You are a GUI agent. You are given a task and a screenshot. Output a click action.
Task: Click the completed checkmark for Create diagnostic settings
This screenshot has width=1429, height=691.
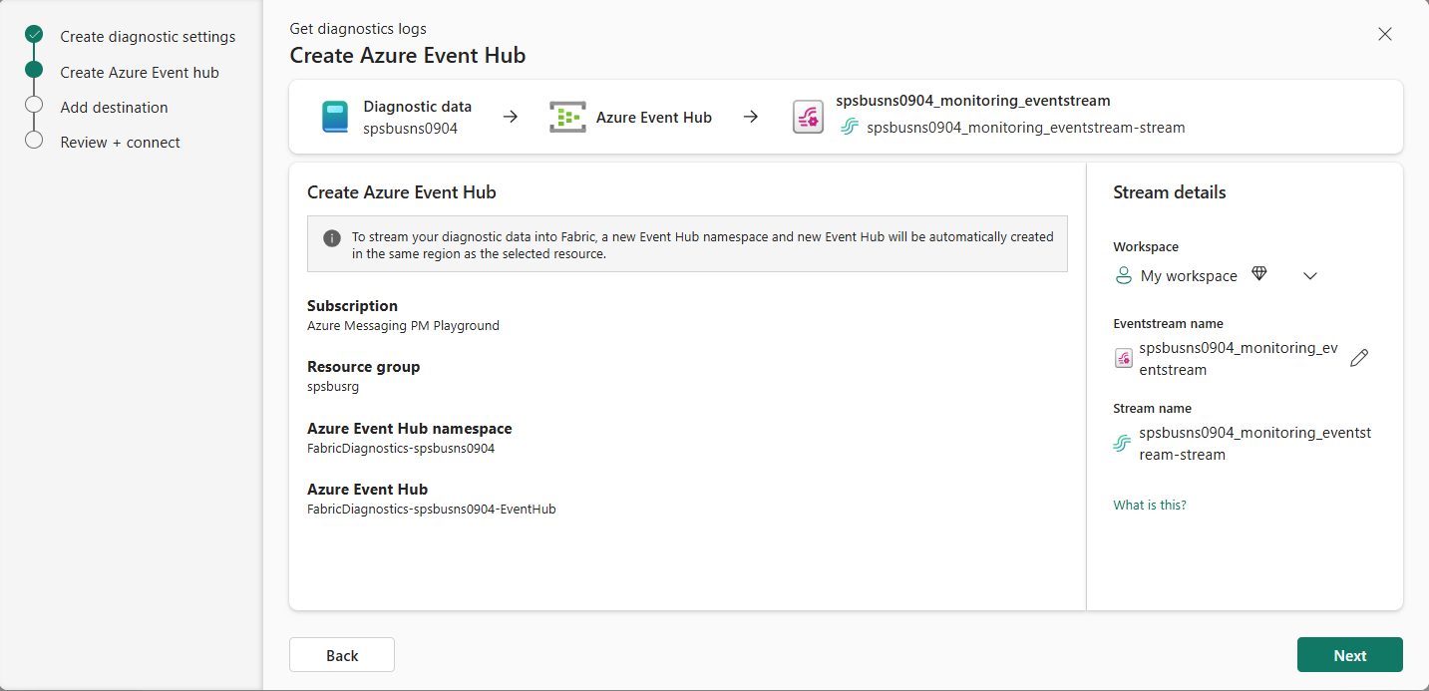click(34, 35)
